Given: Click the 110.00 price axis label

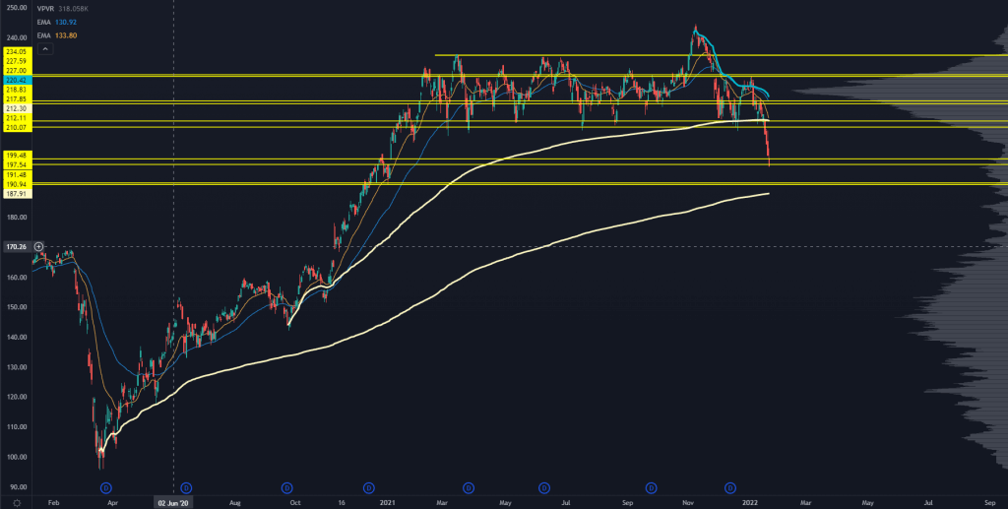Looking at the screenshot, I should coord(15,426).
